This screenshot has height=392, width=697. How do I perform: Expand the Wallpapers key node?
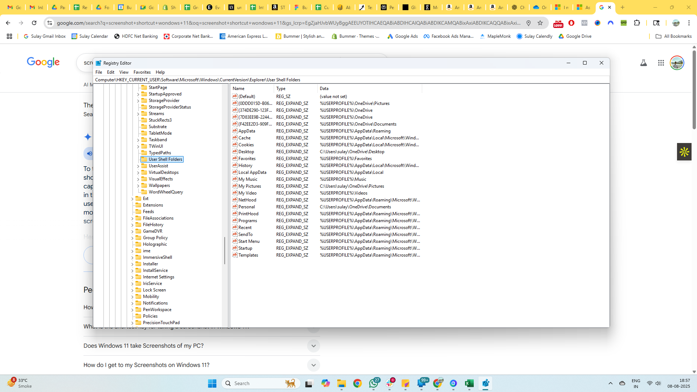[138, 186]
